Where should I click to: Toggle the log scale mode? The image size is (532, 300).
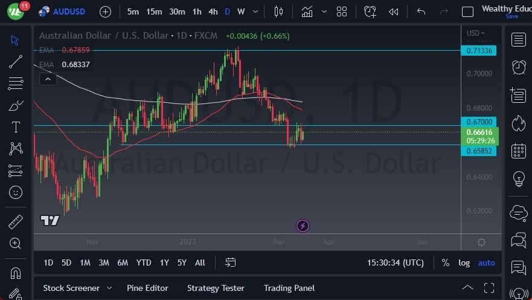click(x=464, y=262)
